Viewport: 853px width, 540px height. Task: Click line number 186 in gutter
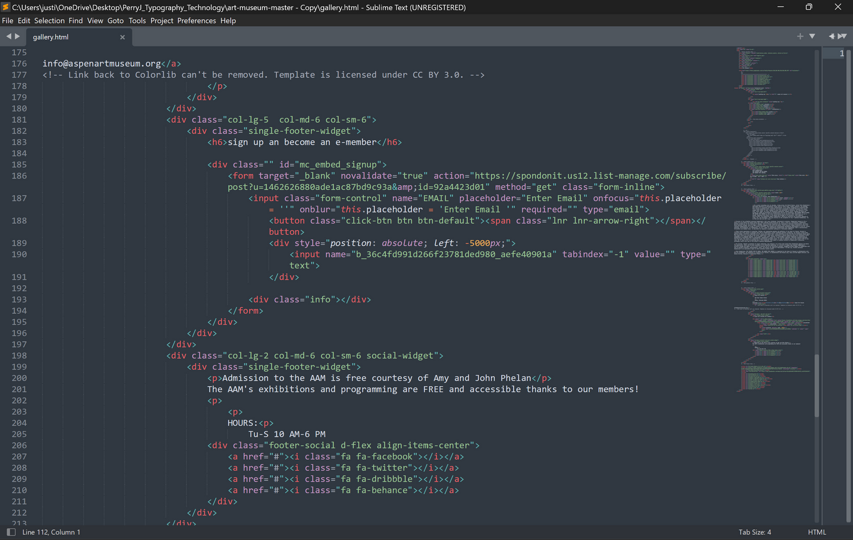19,176
